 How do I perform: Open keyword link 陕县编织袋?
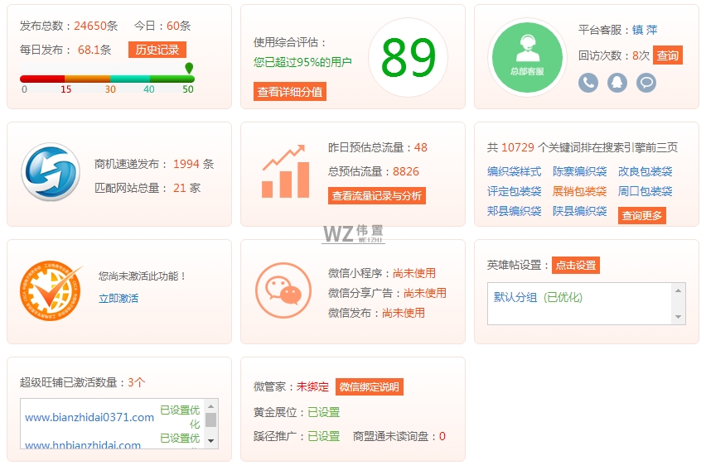coord(579,211)
